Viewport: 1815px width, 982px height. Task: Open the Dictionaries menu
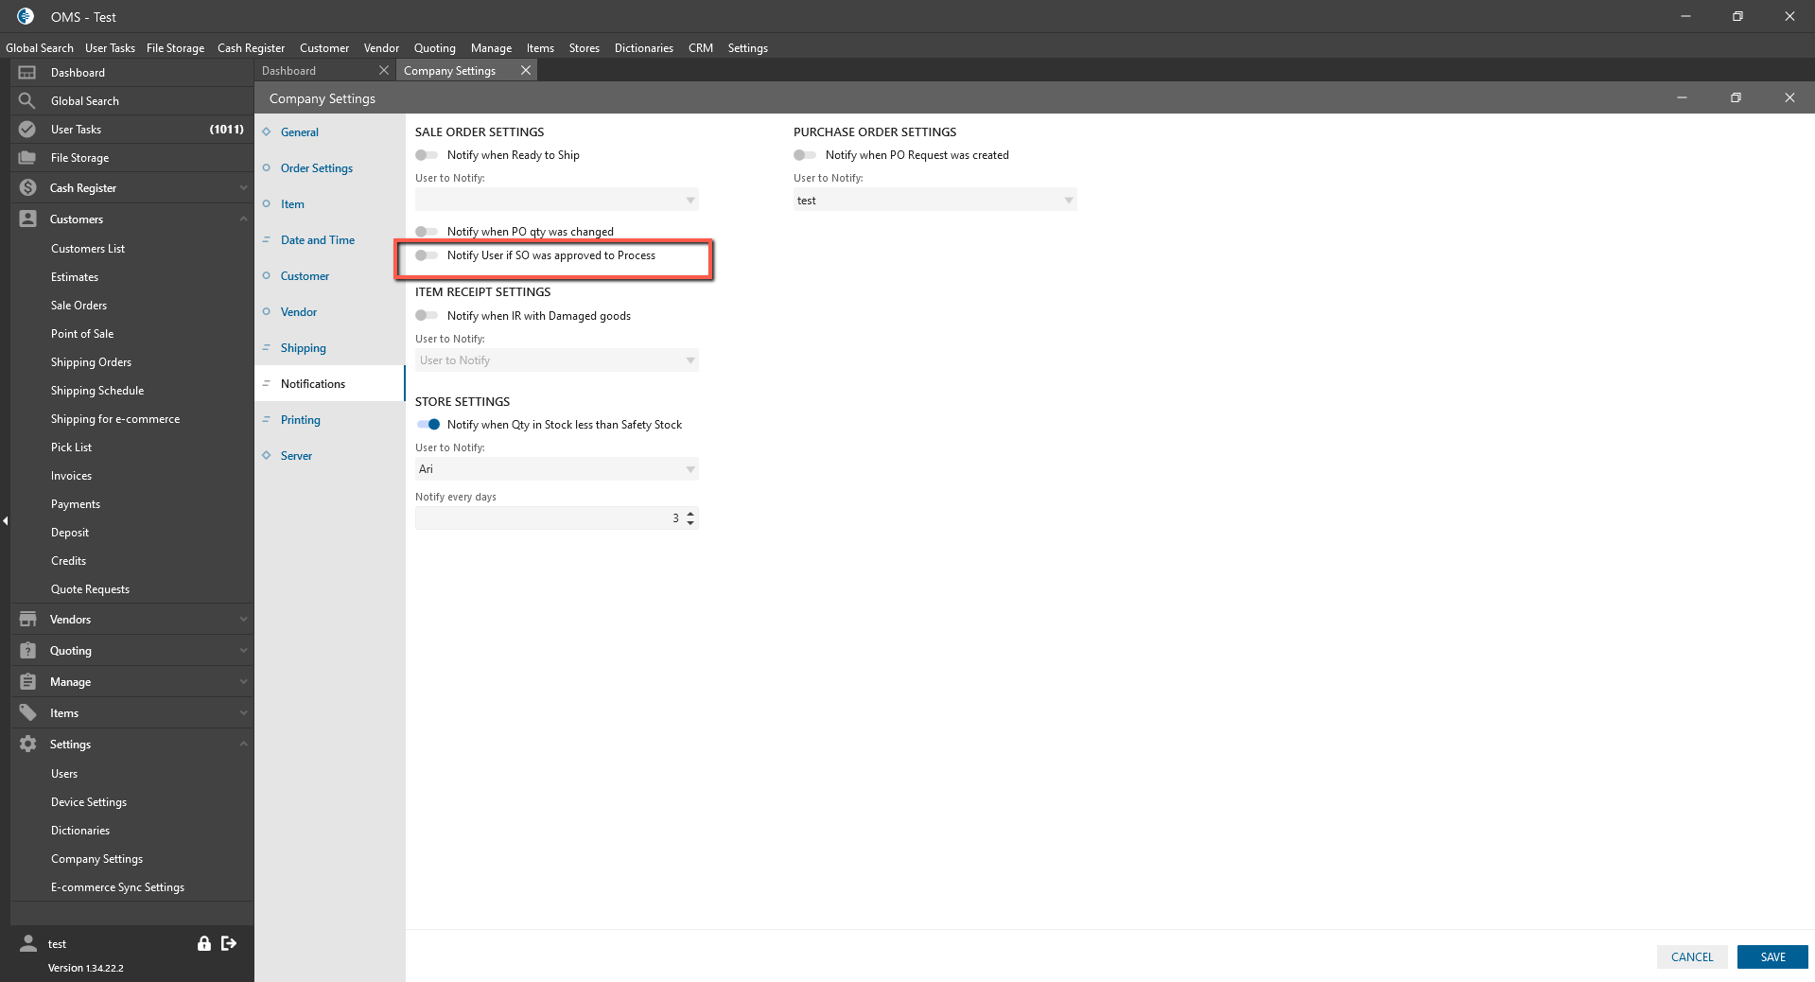click(x=643, y=48)
